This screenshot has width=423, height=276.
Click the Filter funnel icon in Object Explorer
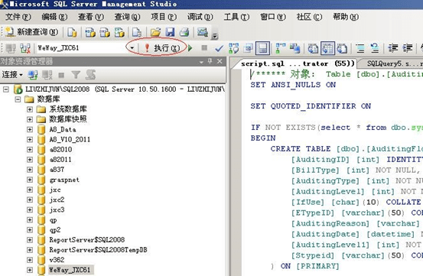pos(76,75)
